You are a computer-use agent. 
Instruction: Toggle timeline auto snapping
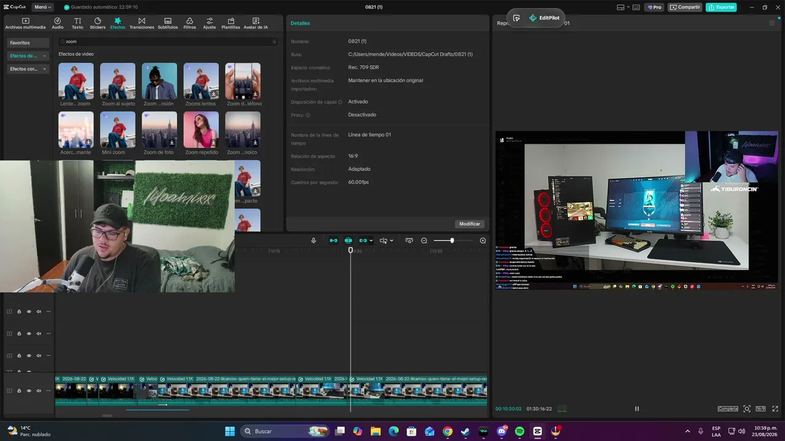coord(348,241)
